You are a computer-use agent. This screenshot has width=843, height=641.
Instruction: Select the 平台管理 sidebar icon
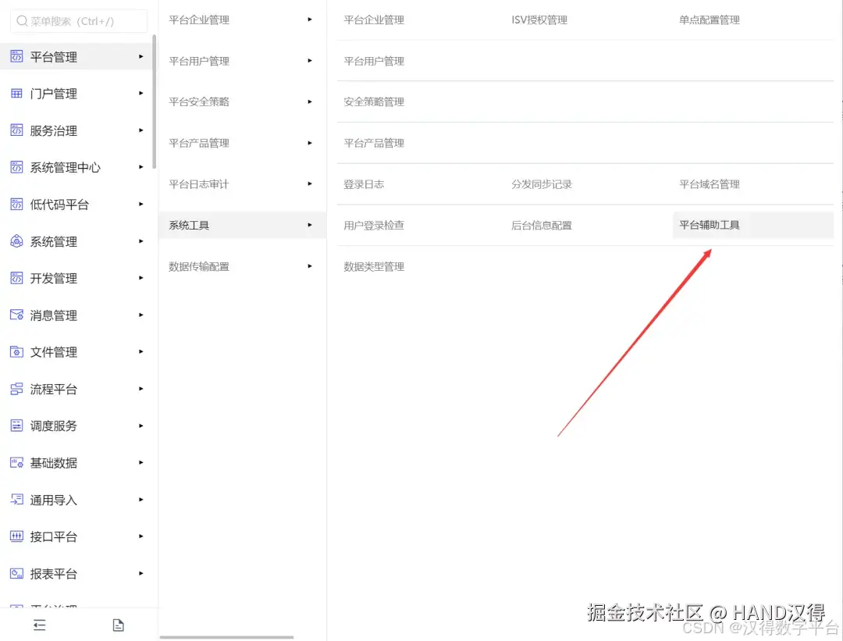17,55
